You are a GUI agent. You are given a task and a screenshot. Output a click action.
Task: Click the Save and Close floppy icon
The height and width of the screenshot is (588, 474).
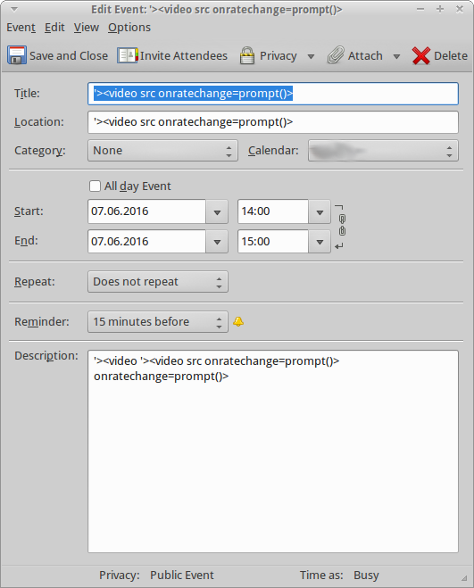[16, 55]
